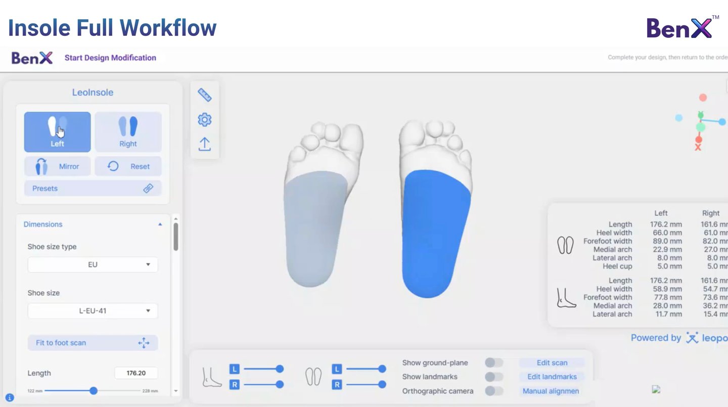Viewport: 728px width, 407px height.
Task: Open the Shoe size type EU dropdown
Action: click(93, 264)
